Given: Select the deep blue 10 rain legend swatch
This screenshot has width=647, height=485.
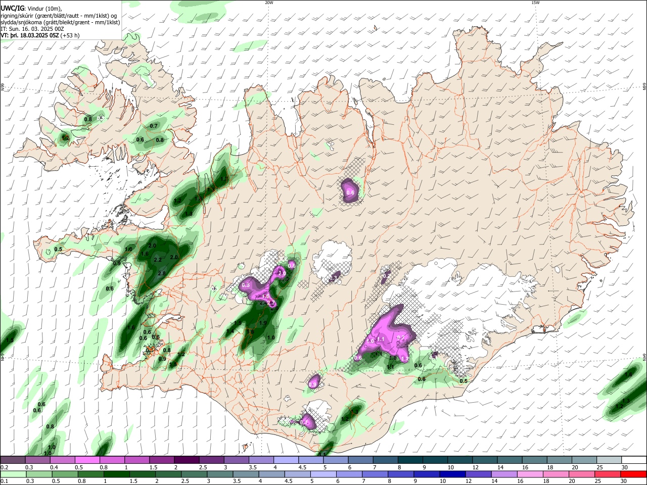Looking at the screenshot, I should pos(452,474).
